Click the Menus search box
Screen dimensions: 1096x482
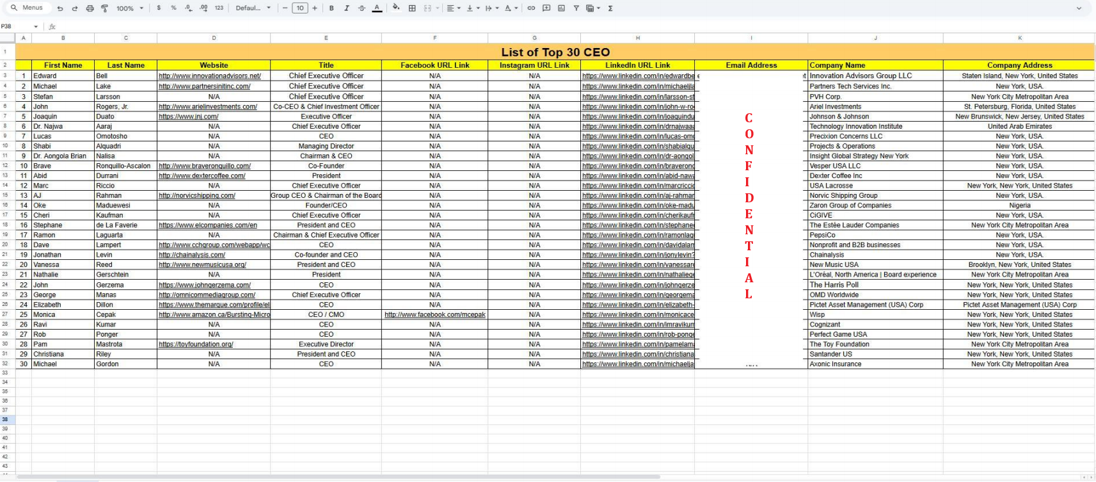coord(27,8)
